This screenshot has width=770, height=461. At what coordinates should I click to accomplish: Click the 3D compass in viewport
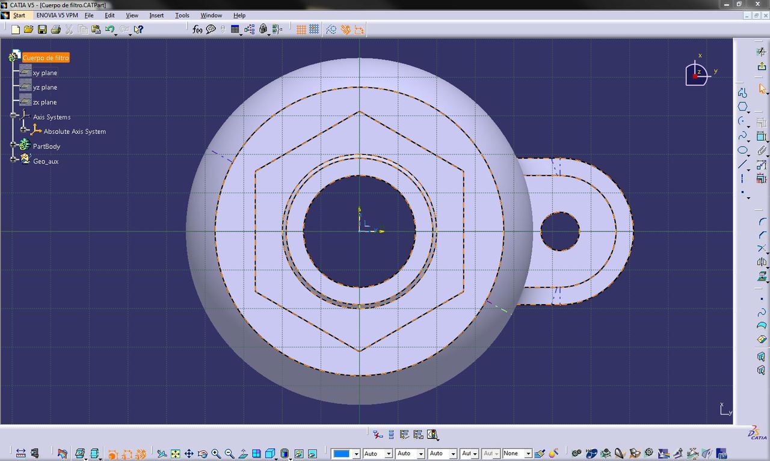tap(698, 73)
